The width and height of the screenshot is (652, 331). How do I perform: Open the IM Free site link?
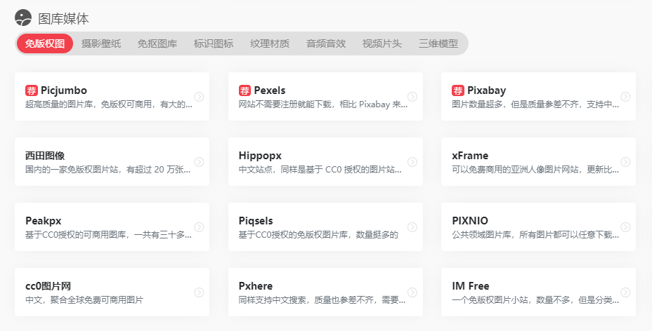(x=470, y=286)
